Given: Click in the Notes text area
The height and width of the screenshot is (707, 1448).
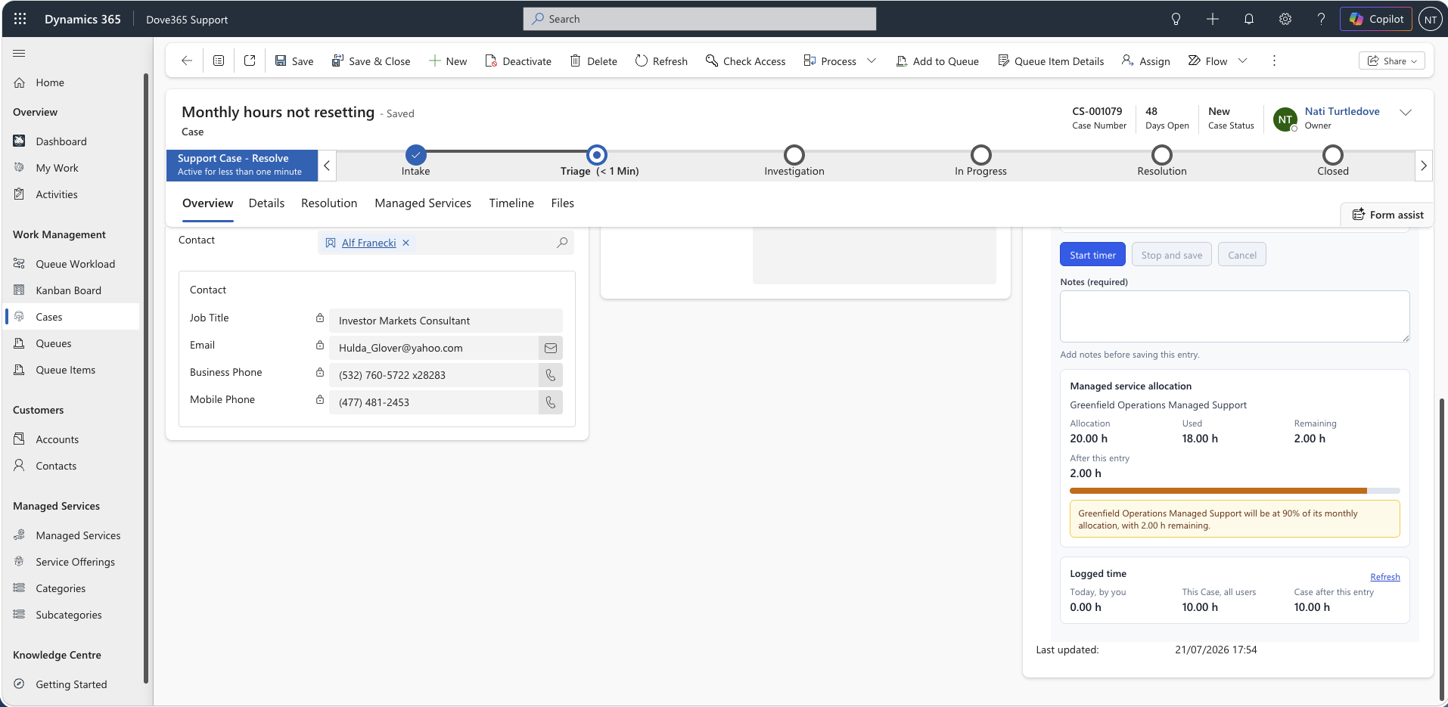Looking at the screenshot, I should pyautogui.click(x=1235, y=317).
